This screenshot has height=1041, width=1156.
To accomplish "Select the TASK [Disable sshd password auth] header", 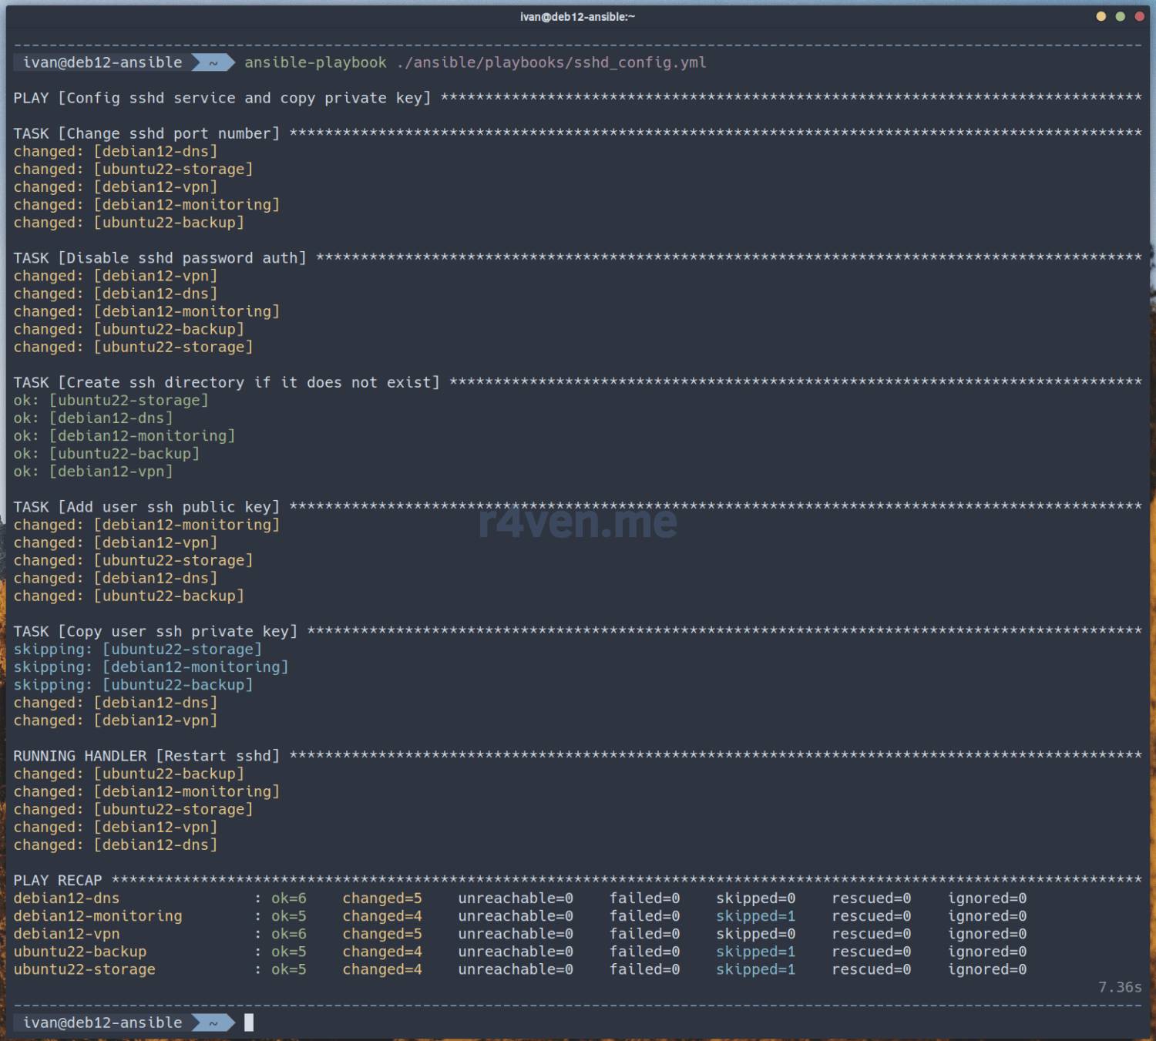I will (x=160, y=258).
